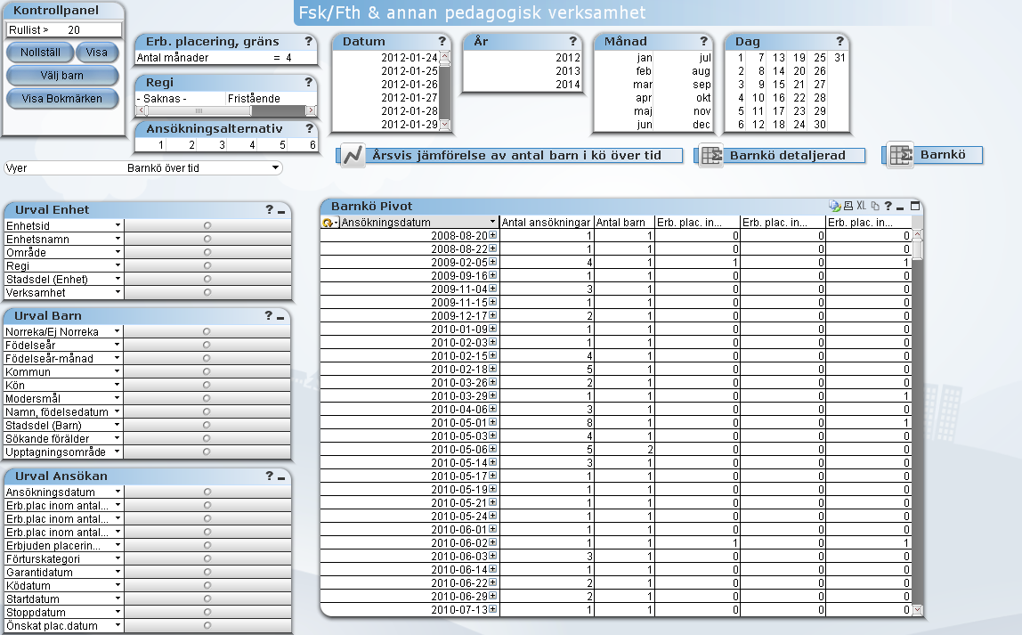
Task: Open help for År list box
Action: tap(572, 41)
